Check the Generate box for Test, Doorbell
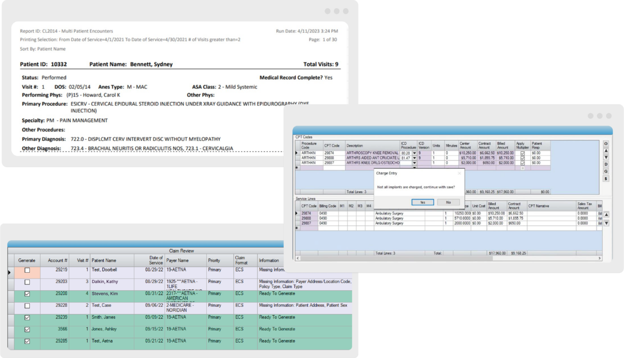624x358 pixels. pos(27,270)
